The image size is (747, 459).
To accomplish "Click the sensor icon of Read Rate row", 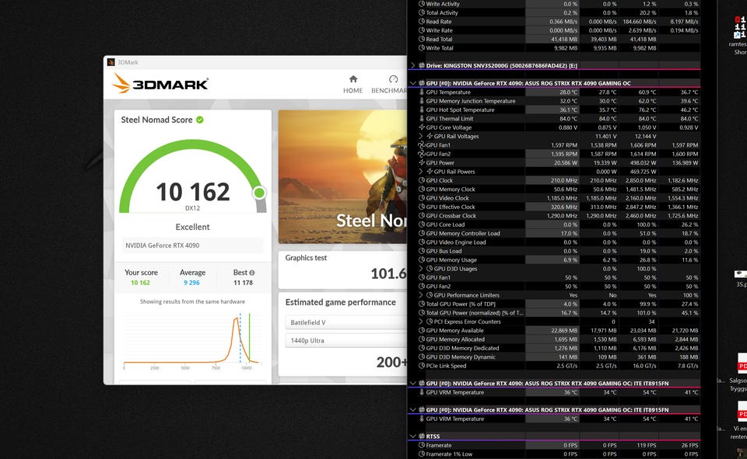I will tap(422, 22).
